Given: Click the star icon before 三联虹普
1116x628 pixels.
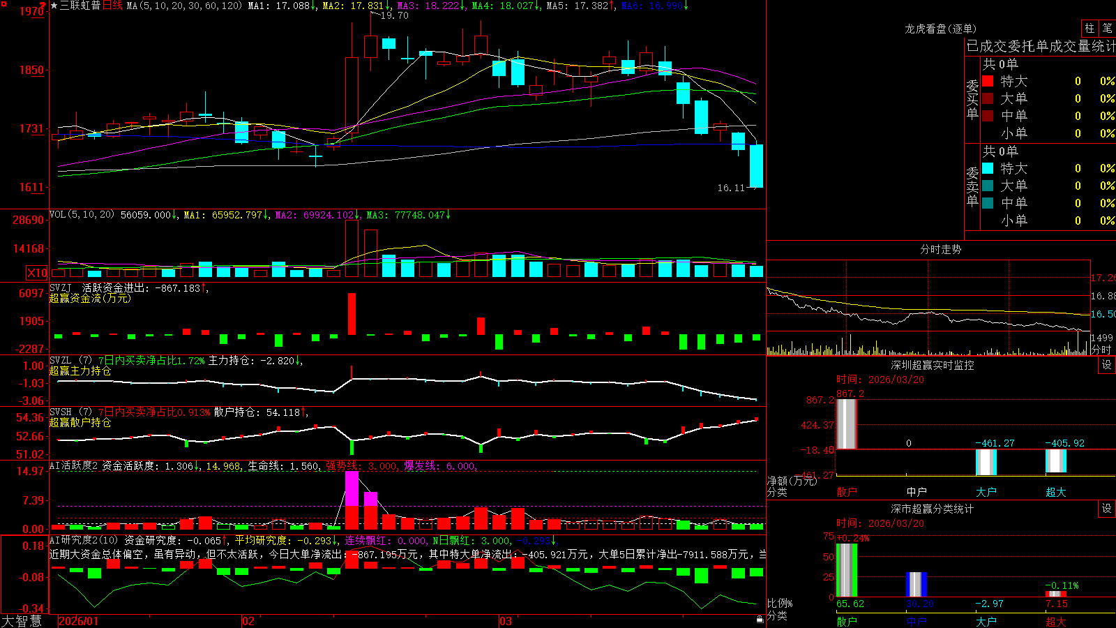Looking at the screenshot, I should coord(54,6).
